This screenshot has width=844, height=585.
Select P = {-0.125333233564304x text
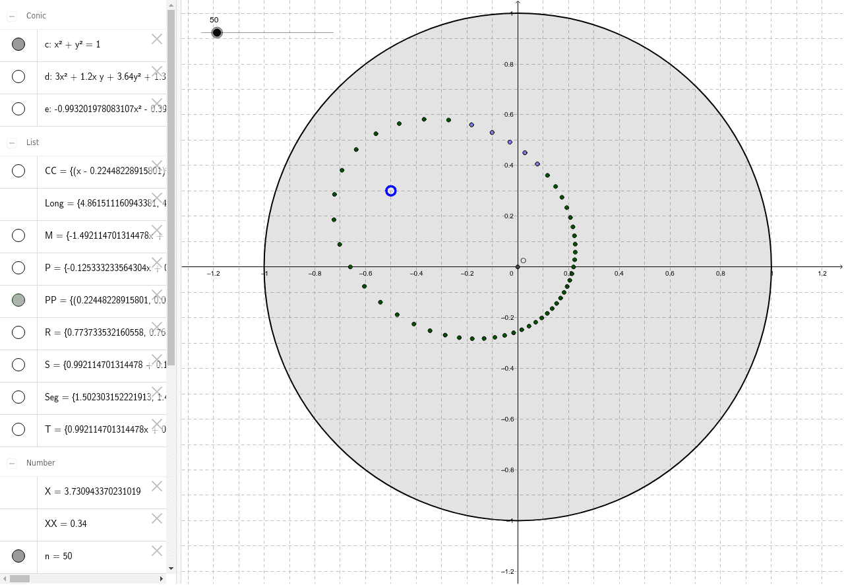[x=105, y=268]
